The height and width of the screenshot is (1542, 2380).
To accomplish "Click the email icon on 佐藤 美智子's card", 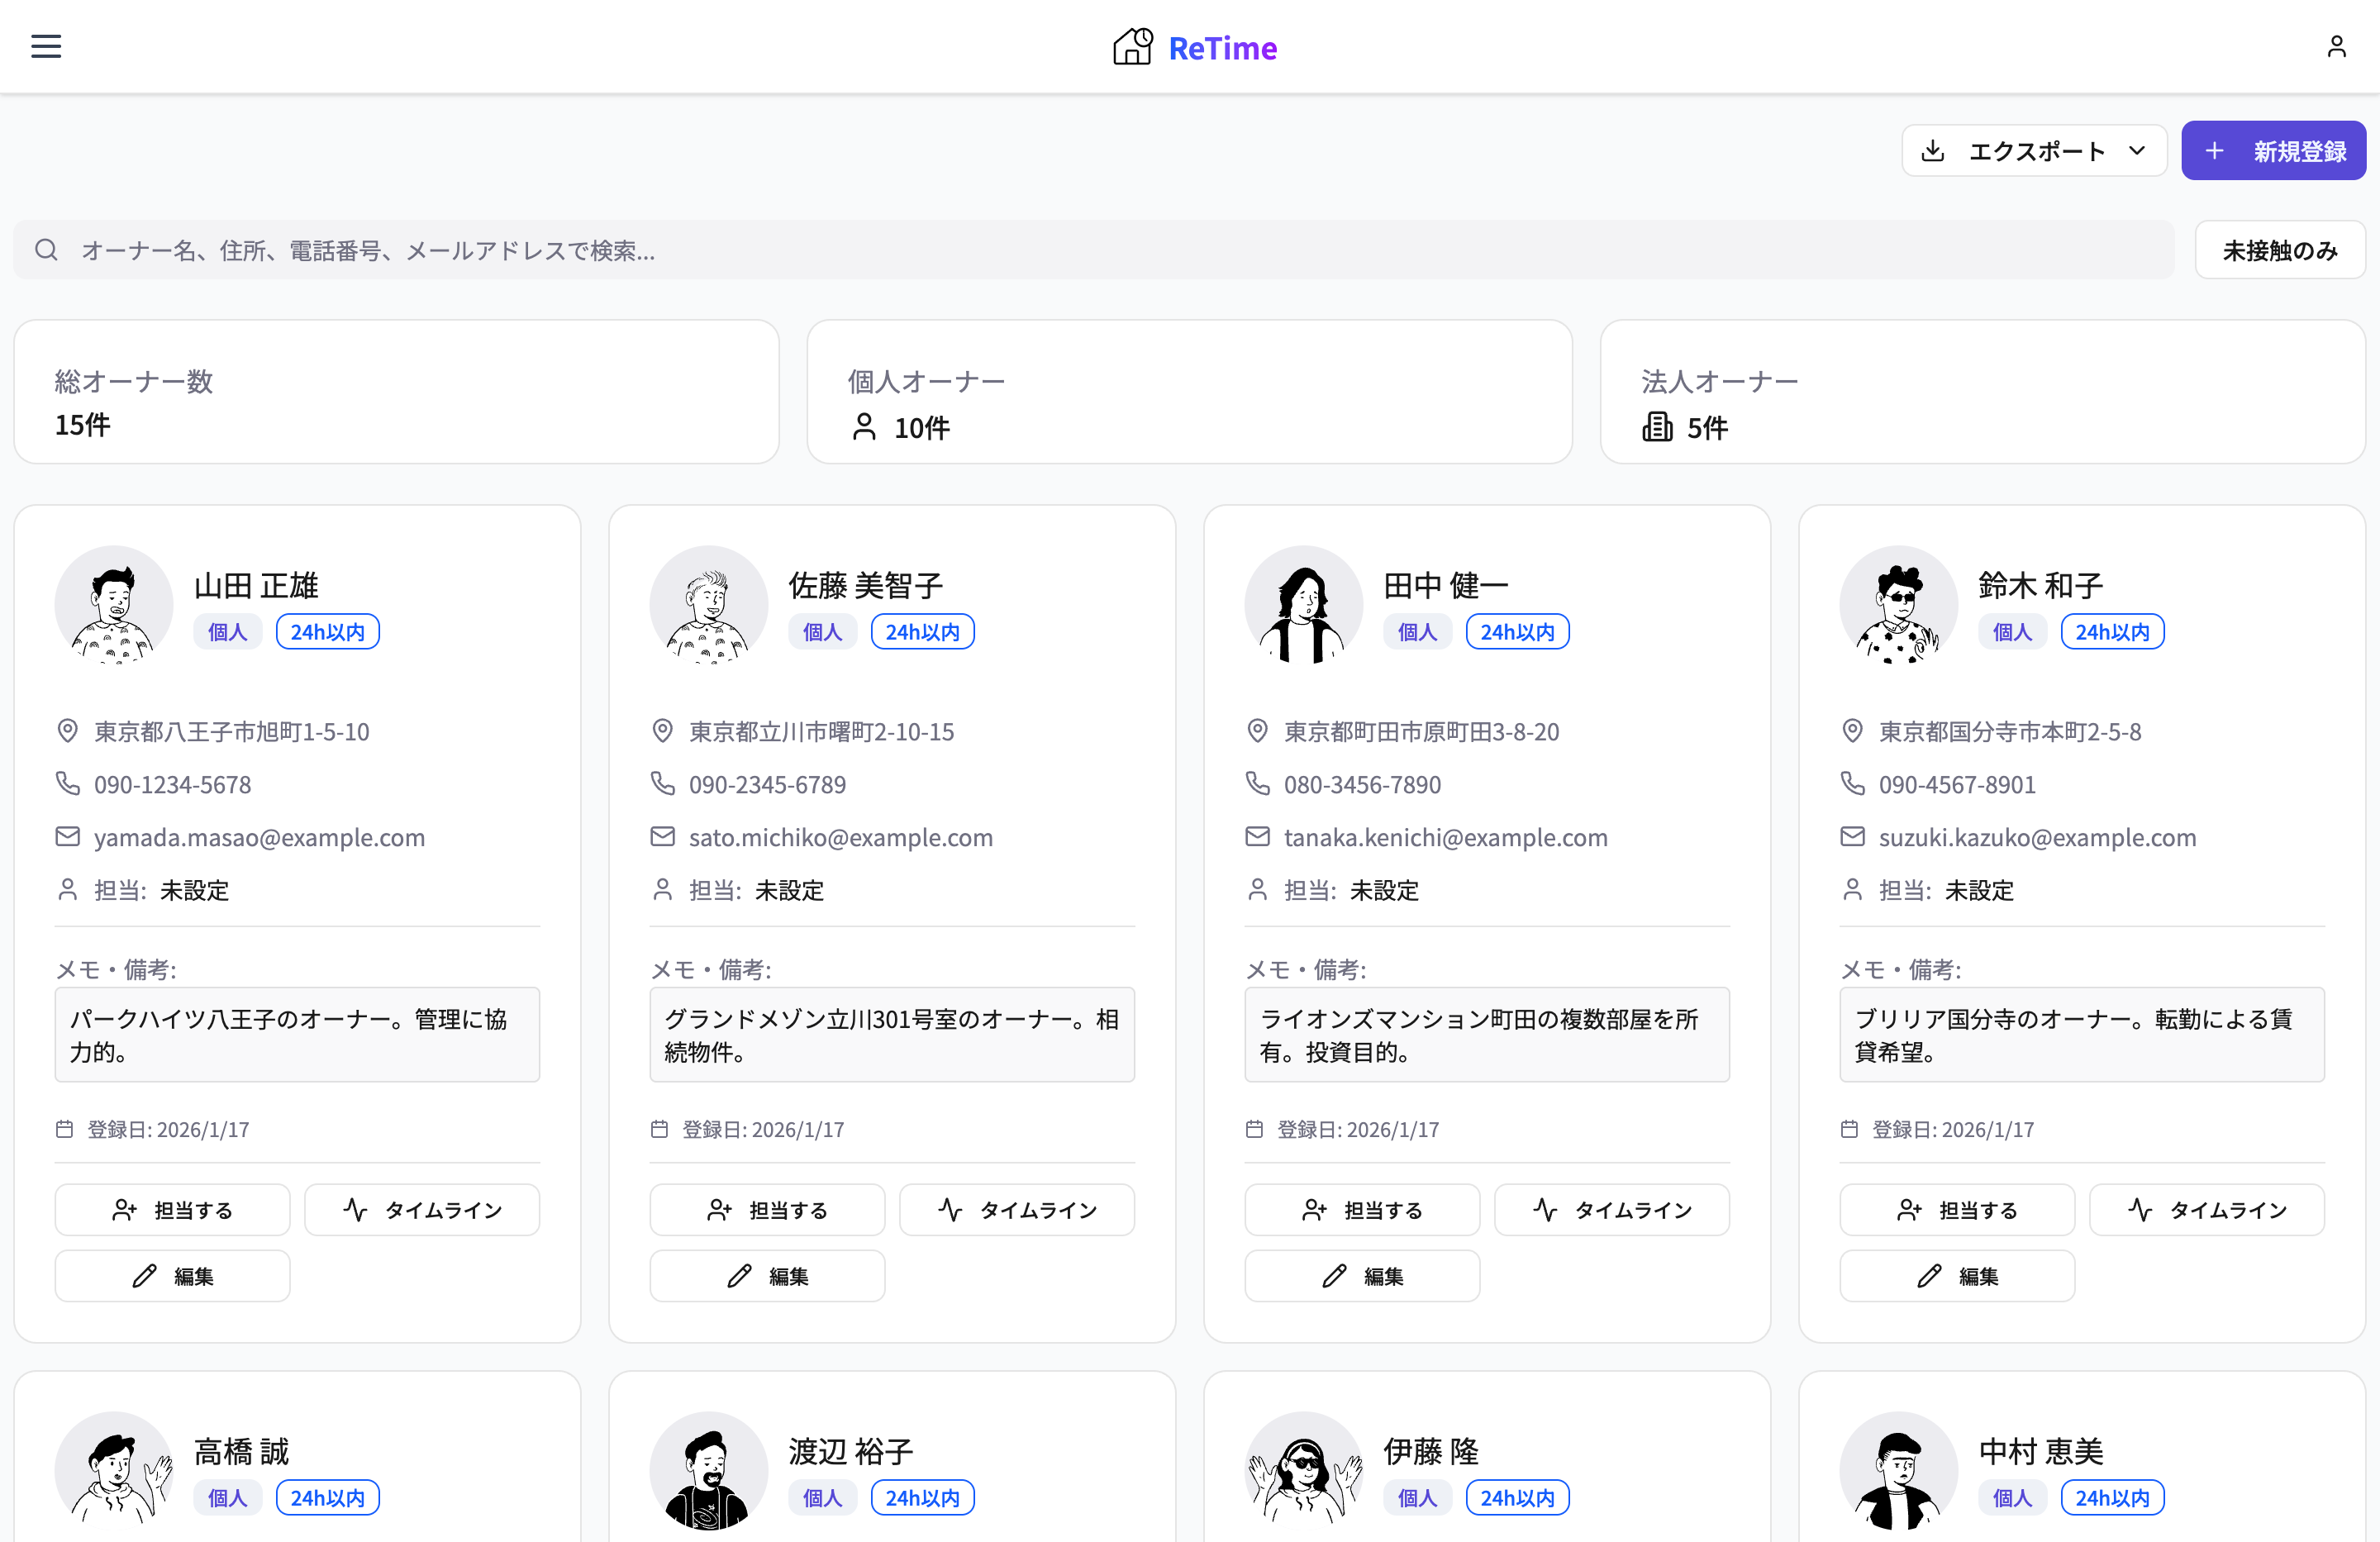I will [x=662, y=837].
